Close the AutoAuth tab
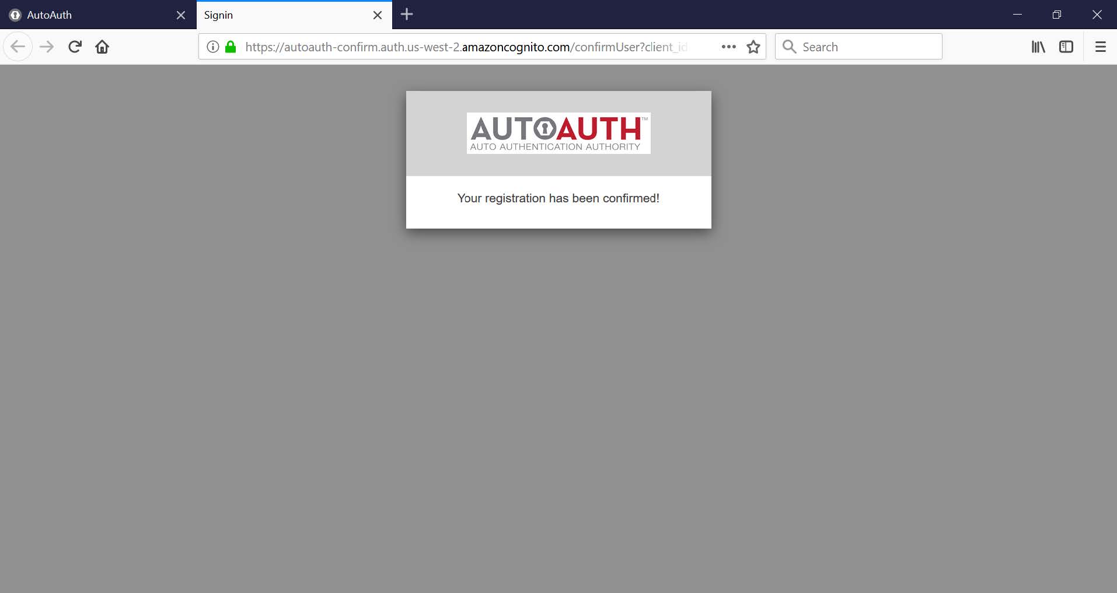Viewport: 1117px width, 593px height. (x=181, y=15)
